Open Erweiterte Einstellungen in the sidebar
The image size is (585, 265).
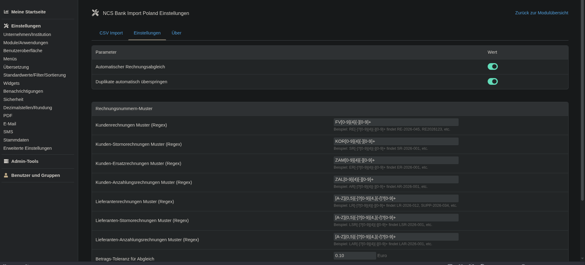(27, 148)
